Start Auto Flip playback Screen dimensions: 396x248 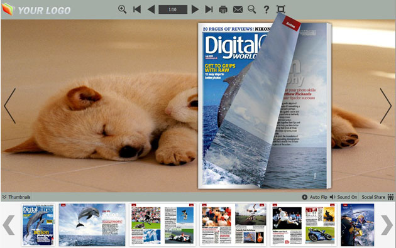click(315, 197)
